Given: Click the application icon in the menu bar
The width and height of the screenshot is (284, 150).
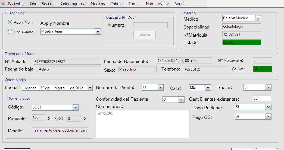Looking at the screenshot, I should point(3,4).
